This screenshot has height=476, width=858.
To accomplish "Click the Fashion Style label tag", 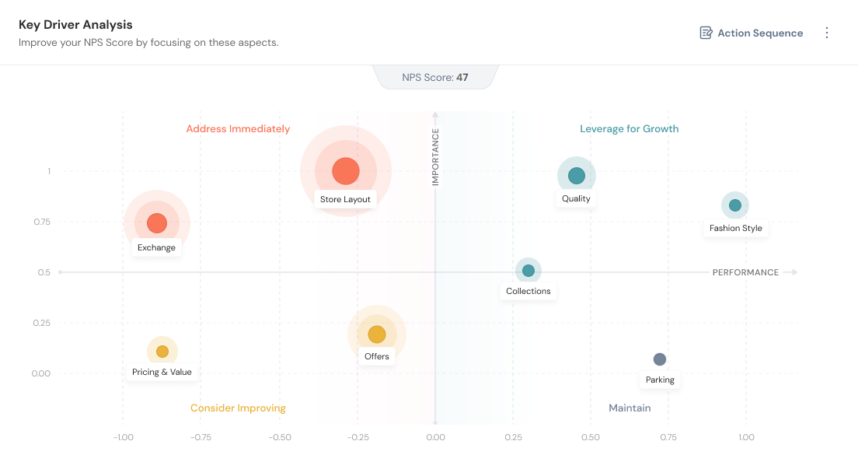I will point(736,229).
